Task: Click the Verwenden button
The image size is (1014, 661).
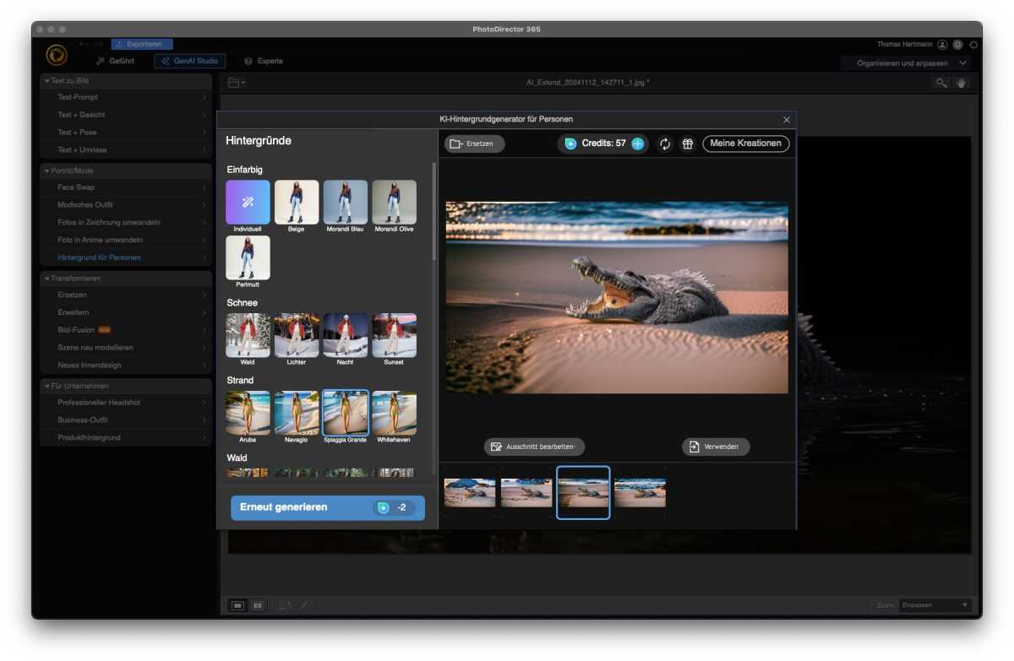Action: pyautogui.click(x=716, y=447)
